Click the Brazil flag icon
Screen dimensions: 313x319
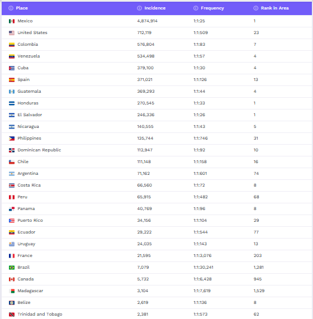point(12,268)
